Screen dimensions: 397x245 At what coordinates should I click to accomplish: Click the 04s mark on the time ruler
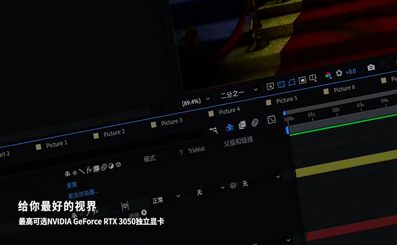pos(385,101)
